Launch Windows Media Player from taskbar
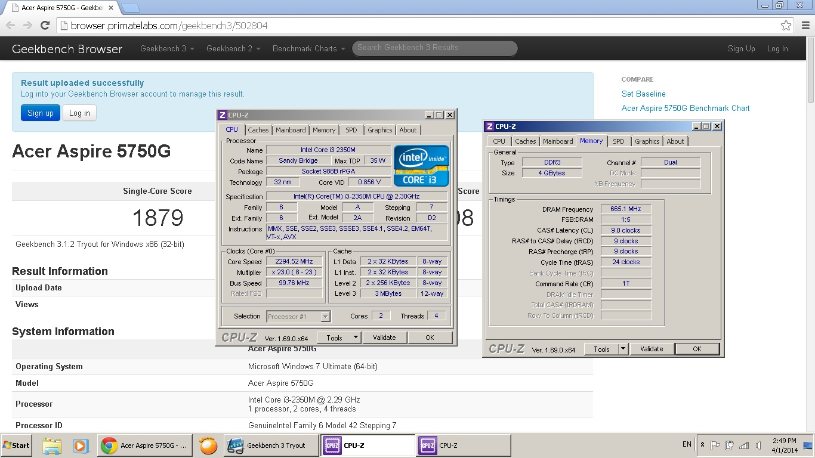Screen dimensions: 815x458 (x=81, y=445)
